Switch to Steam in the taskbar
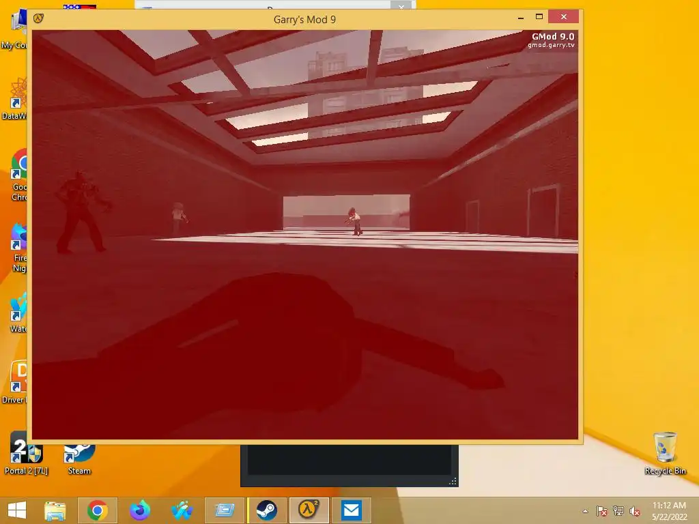 tap(267, 510)
